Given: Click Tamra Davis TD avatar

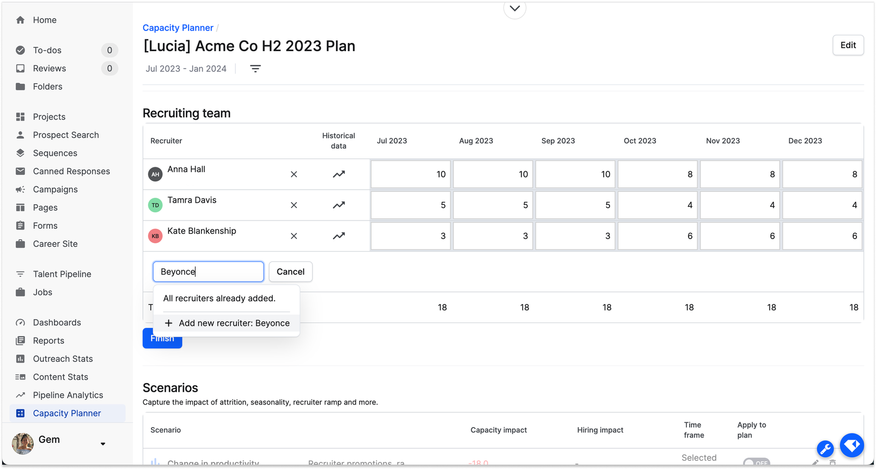Looking at the screenshot, I should (x=155, y=205).
